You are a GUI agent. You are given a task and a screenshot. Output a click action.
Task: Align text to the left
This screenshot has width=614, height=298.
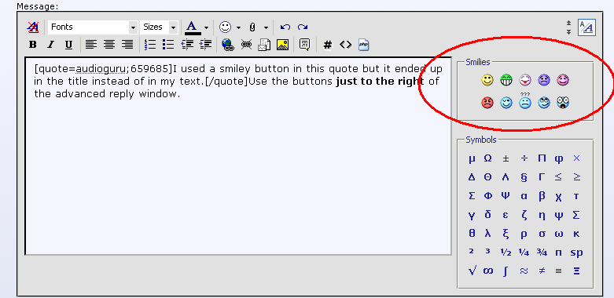(91, 45)
